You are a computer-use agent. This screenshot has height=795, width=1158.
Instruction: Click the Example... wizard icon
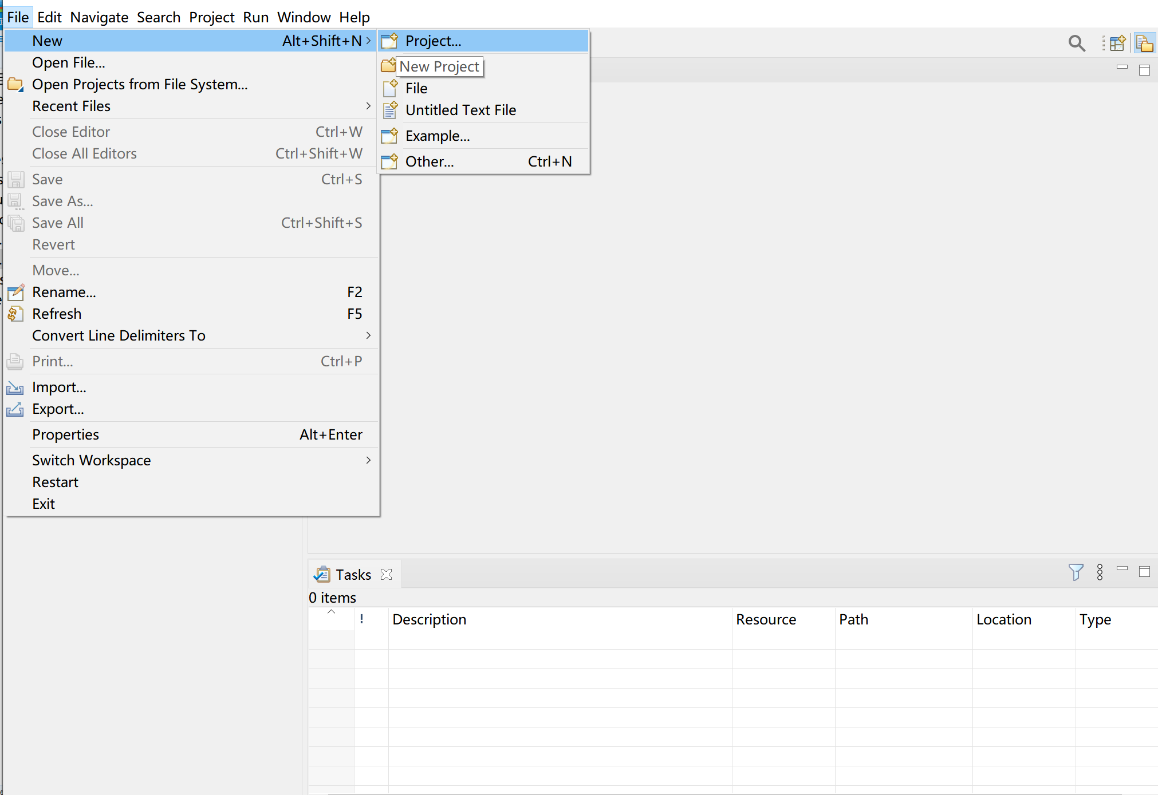[x=389, y=136]
